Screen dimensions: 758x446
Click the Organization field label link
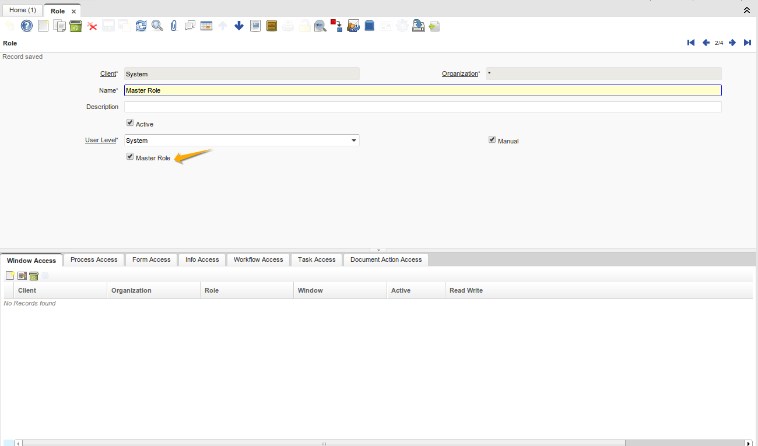(x=459, y=74)
